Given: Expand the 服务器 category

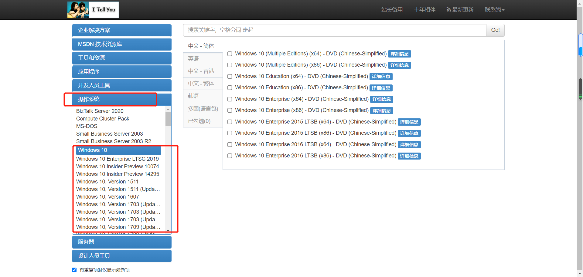Looking at the screenshot, I should pos(121,242).
